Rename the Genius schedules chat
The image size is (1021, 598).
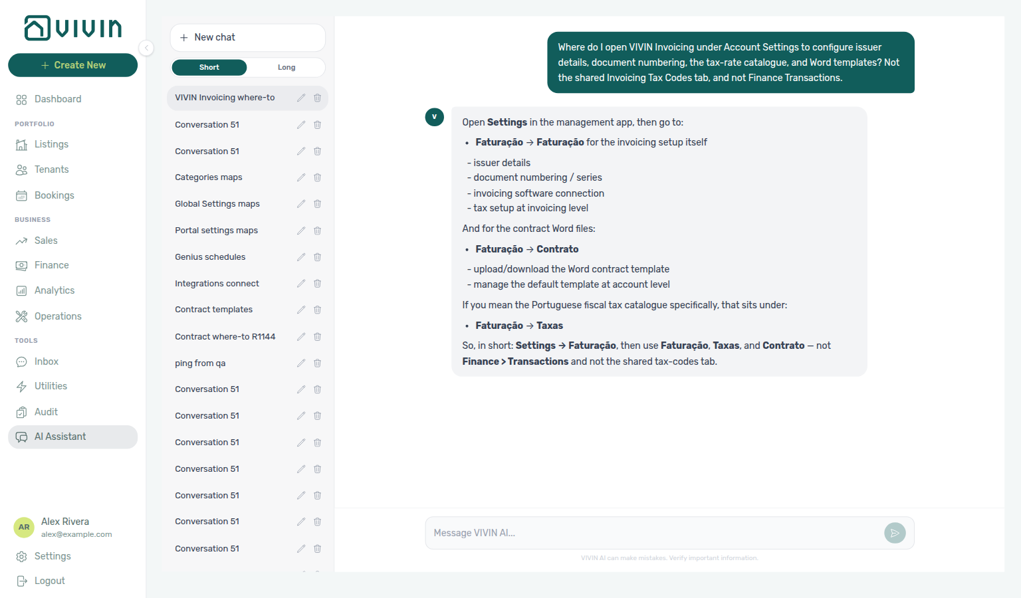[x=301, y=257]
